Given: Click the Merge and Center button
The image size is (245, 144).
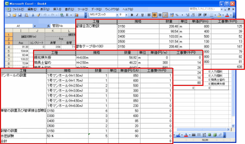Looking at the screenshot, I should [x=165, y=15].
